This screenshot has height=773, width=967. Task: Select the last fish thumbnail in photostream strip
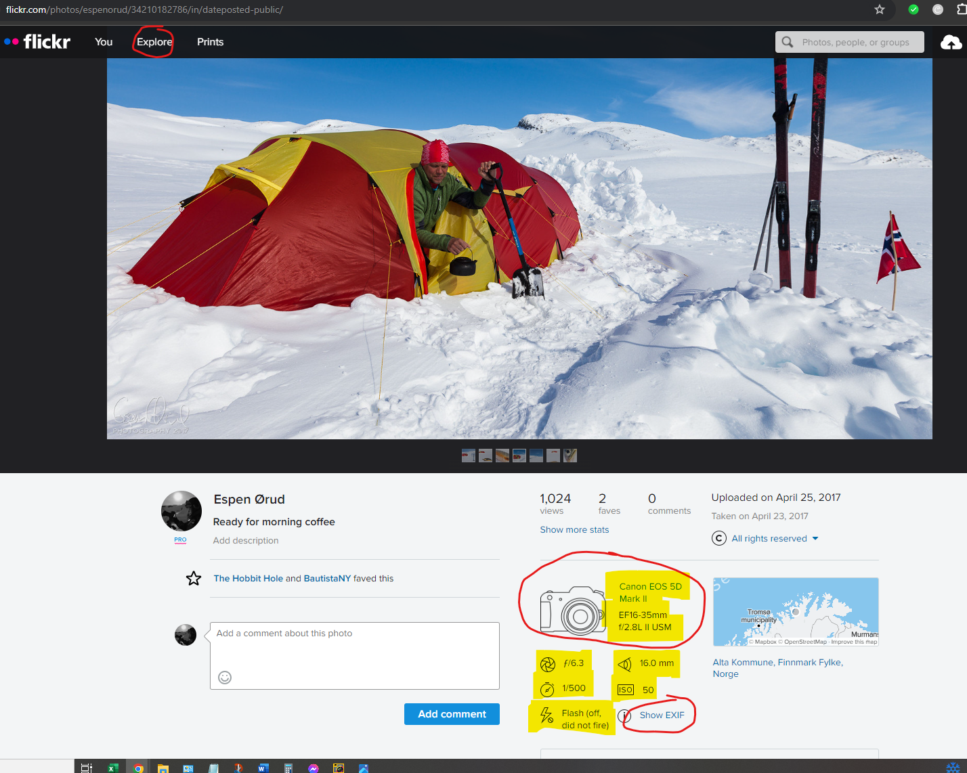pyautogui.click(x=570, y=456)
